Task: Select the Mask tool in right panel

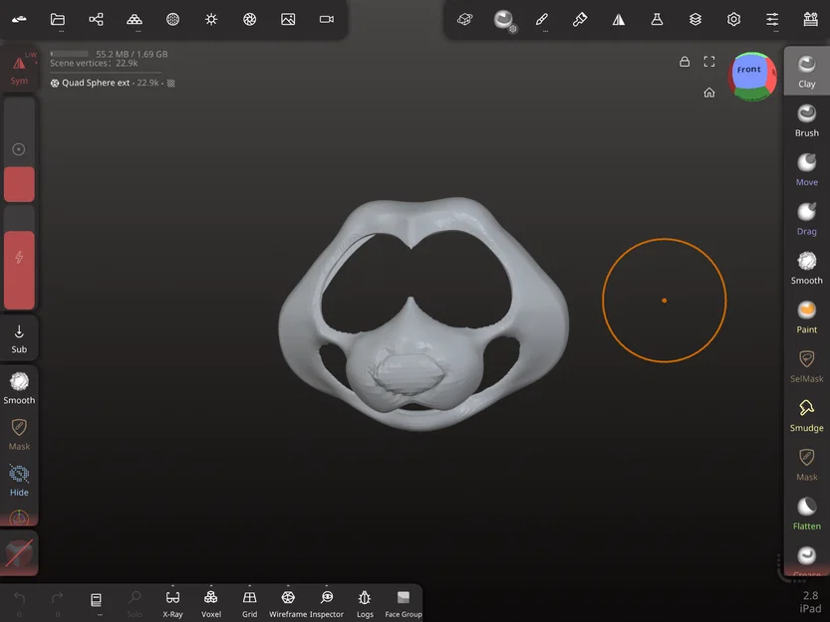Action: (x=807, y=465)
